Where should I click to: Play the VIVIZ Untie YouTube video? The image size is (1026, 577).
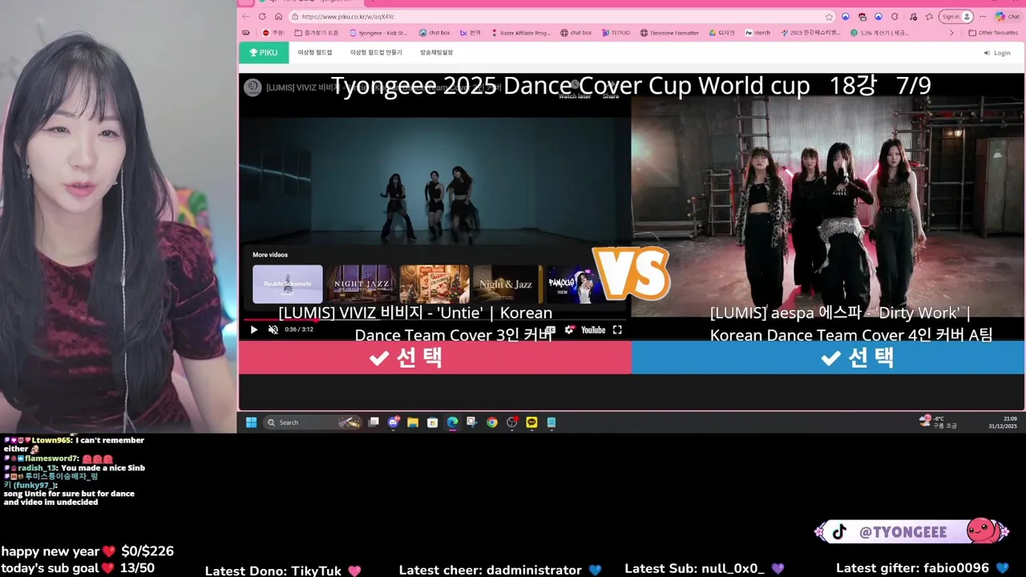254,329
